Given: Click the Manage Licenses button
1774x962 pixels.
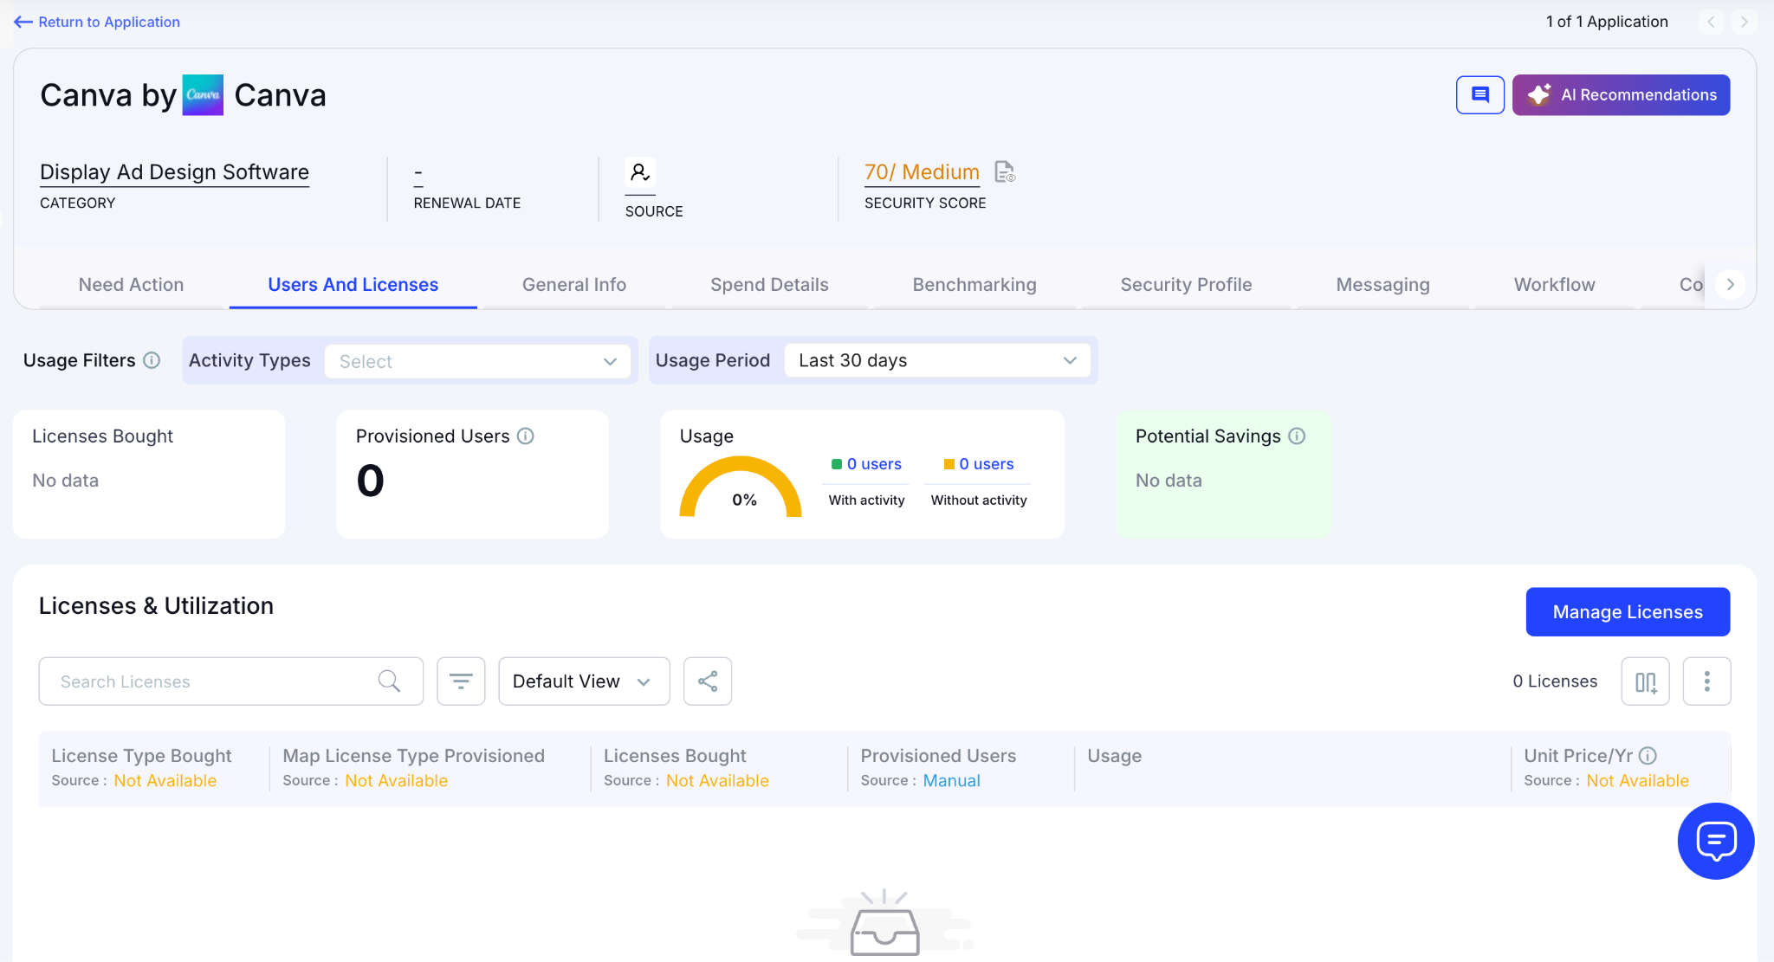Looking at the screenshot, I should click(1627, 612).
